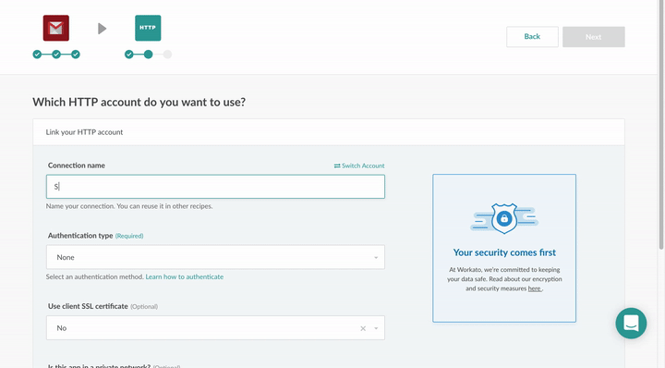The height and width of the screenshot is (368, 665).
Task: Expand the Use client SSL certificate dropdown
Action: pos(376,328)
